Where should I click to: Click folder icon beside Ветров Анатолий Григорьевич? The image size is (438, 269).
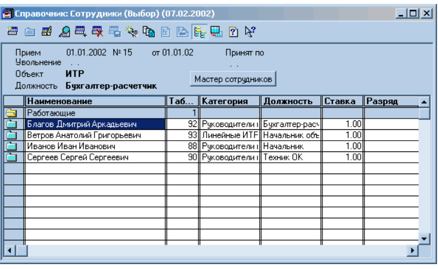click(12, 135)
